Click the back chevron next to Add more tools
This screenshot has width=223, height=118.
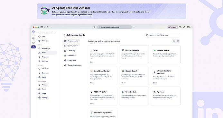tap(64, 35)
